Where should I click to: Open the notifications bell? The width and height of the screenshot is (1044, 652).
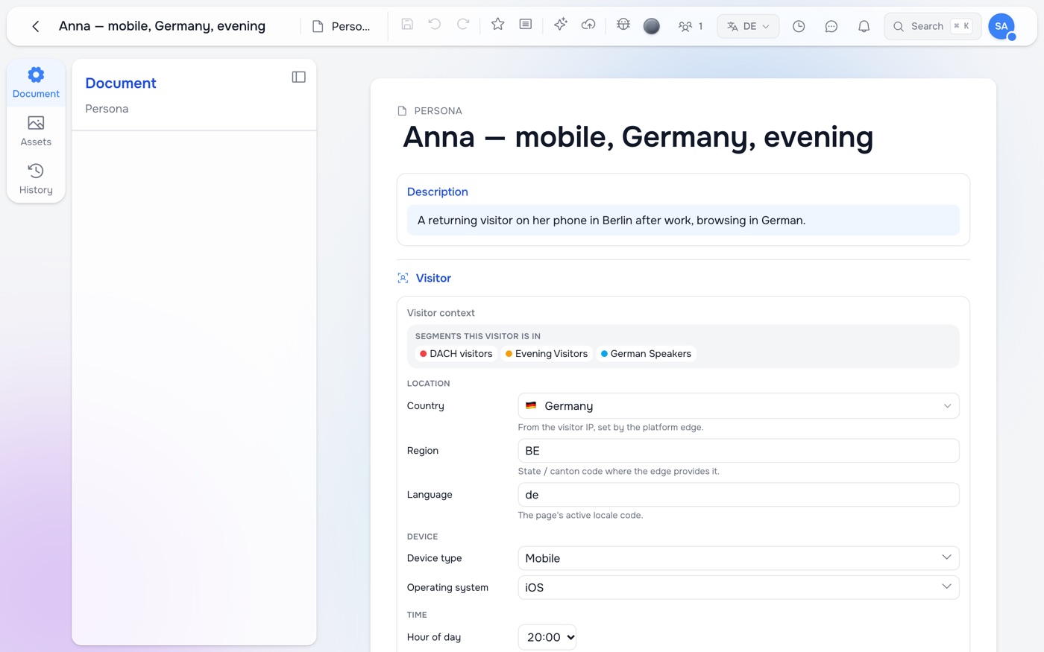pos(864,26)
